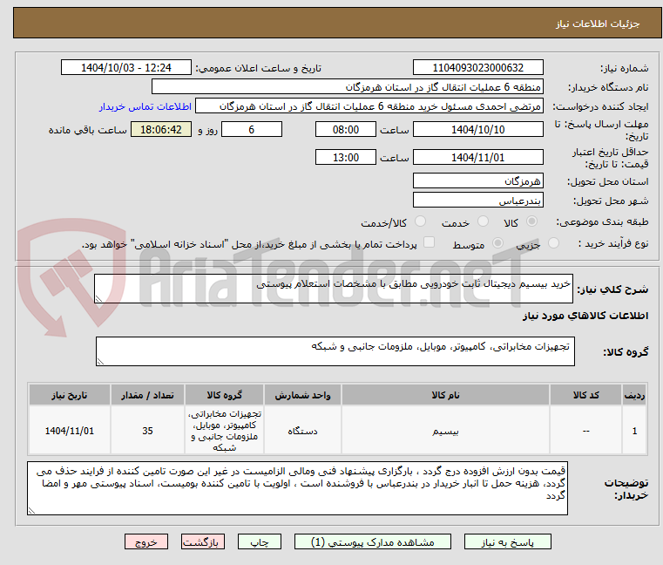Image resolution: width=663 pixels, height=565 pixels.
Task: Click the جزئیات اطلاعات نیاز header title
Action: point(598,24)
